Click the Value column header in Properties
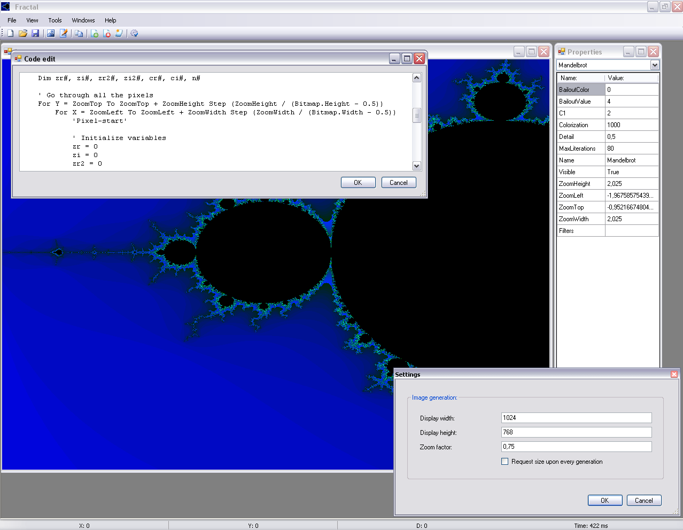 tap(632, 78)
